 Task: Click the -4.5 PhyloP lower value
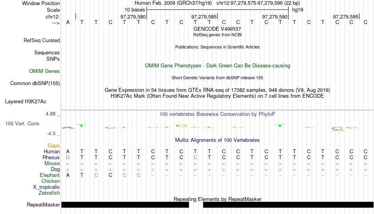[51, 134]
